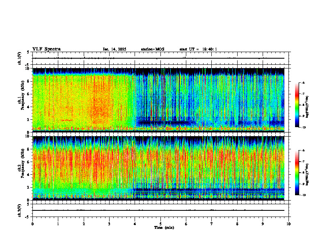Click time axis tick label 10

(288, 224)
